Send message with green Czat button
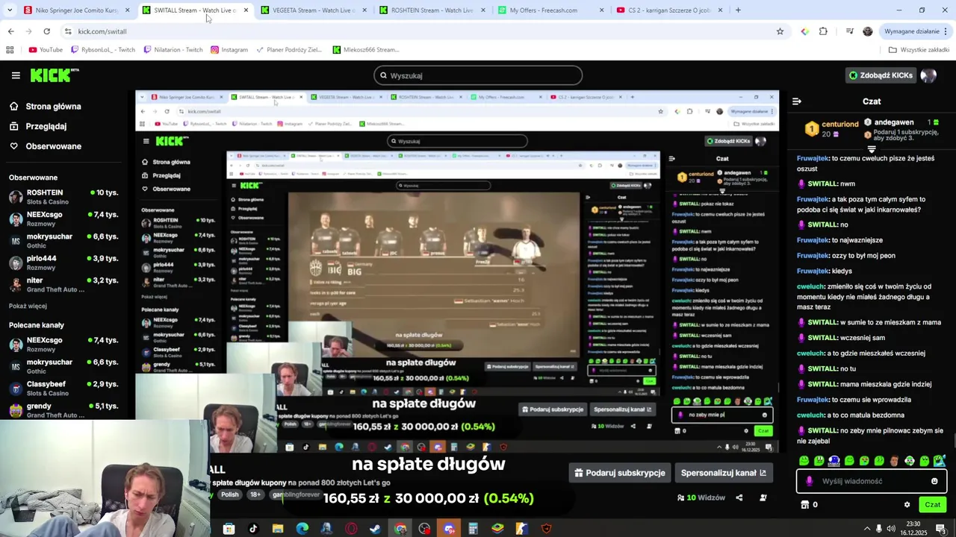Screen dimensions: 956x537 [x=933, y=505]
